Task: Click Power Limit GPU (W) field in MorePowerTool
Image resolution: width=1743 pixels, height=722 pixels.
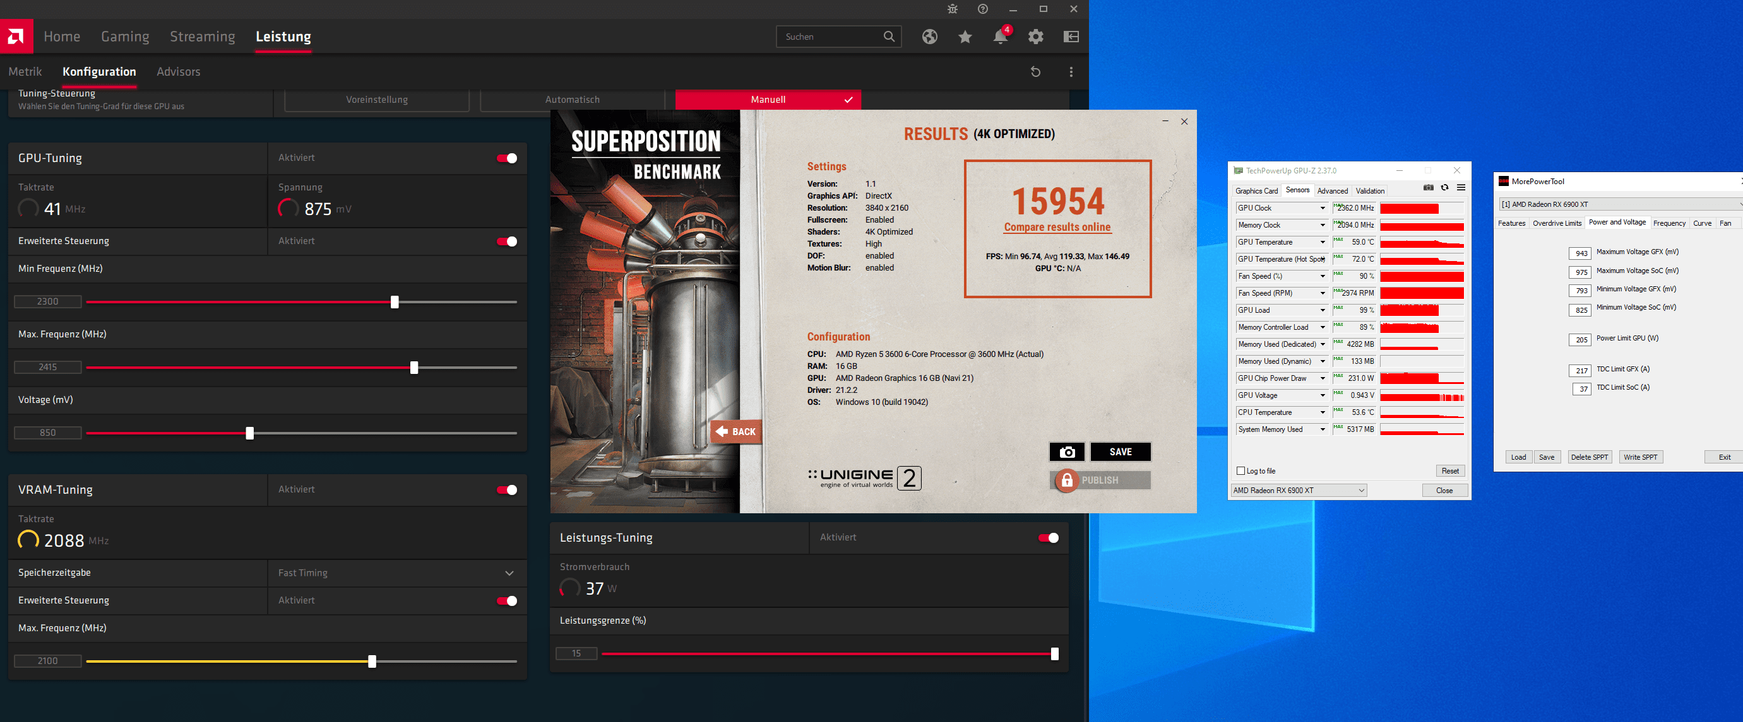Action: [x=1581, y=340]
